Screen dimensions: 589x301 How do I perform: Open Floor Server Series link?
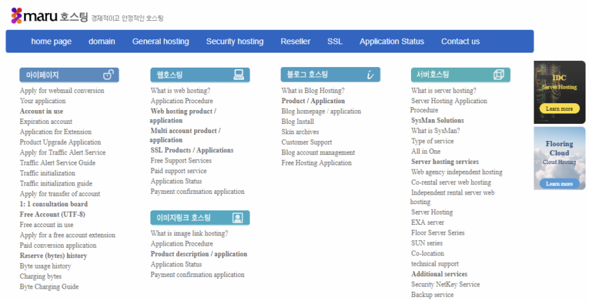[438, 232]
